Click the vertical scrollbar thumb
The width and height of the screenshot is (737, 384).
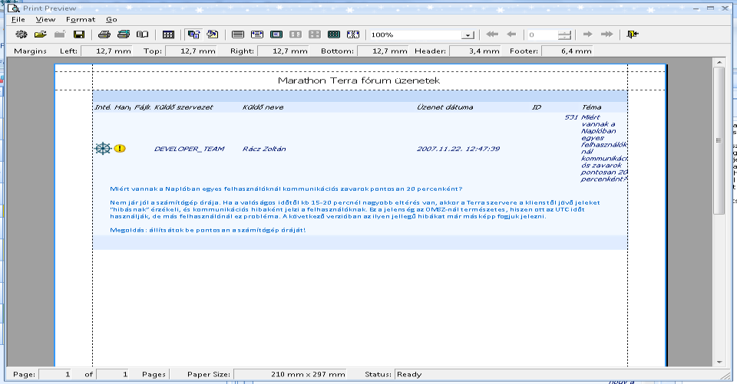click(x=719, y=140)
